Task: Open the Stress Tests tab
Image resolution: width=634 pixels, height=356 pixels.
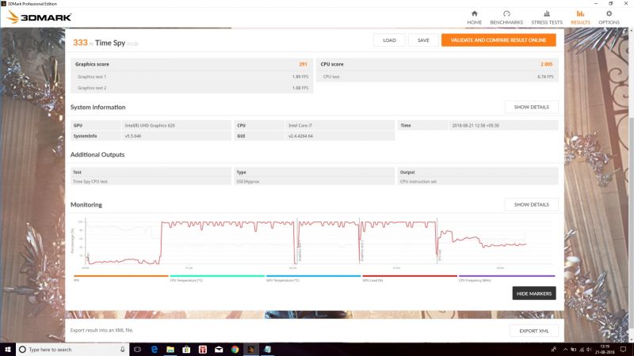Action: click(547, 17)
